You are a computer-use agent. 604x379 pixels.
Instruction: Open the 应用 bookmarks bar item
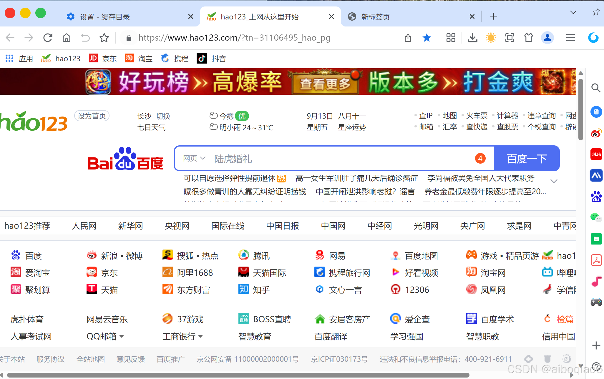coord(19,59)
